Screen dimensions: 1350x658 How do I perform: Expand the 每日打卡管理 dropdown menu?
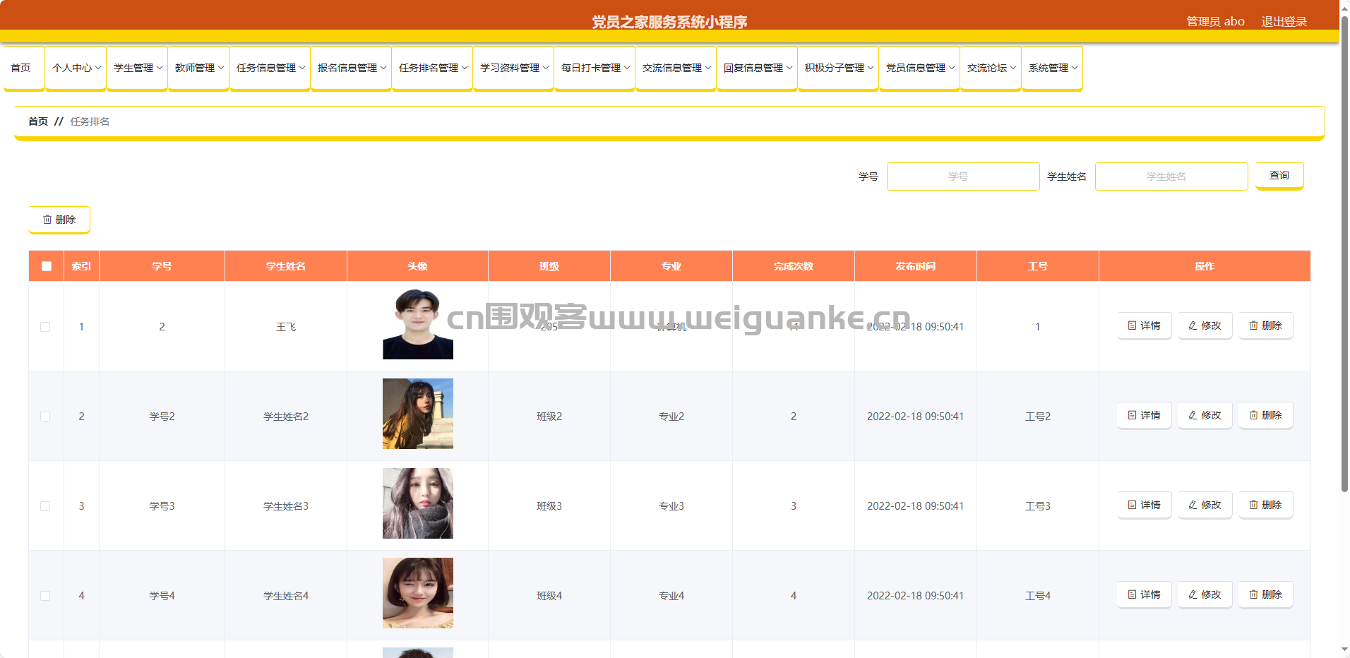pyautogui.click(x=595, y=68)
